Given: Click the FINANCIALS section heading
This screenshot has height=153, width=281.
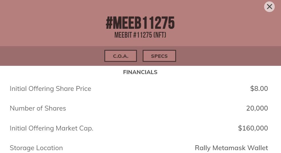Looking at the screenshot, I should point(140,72).
